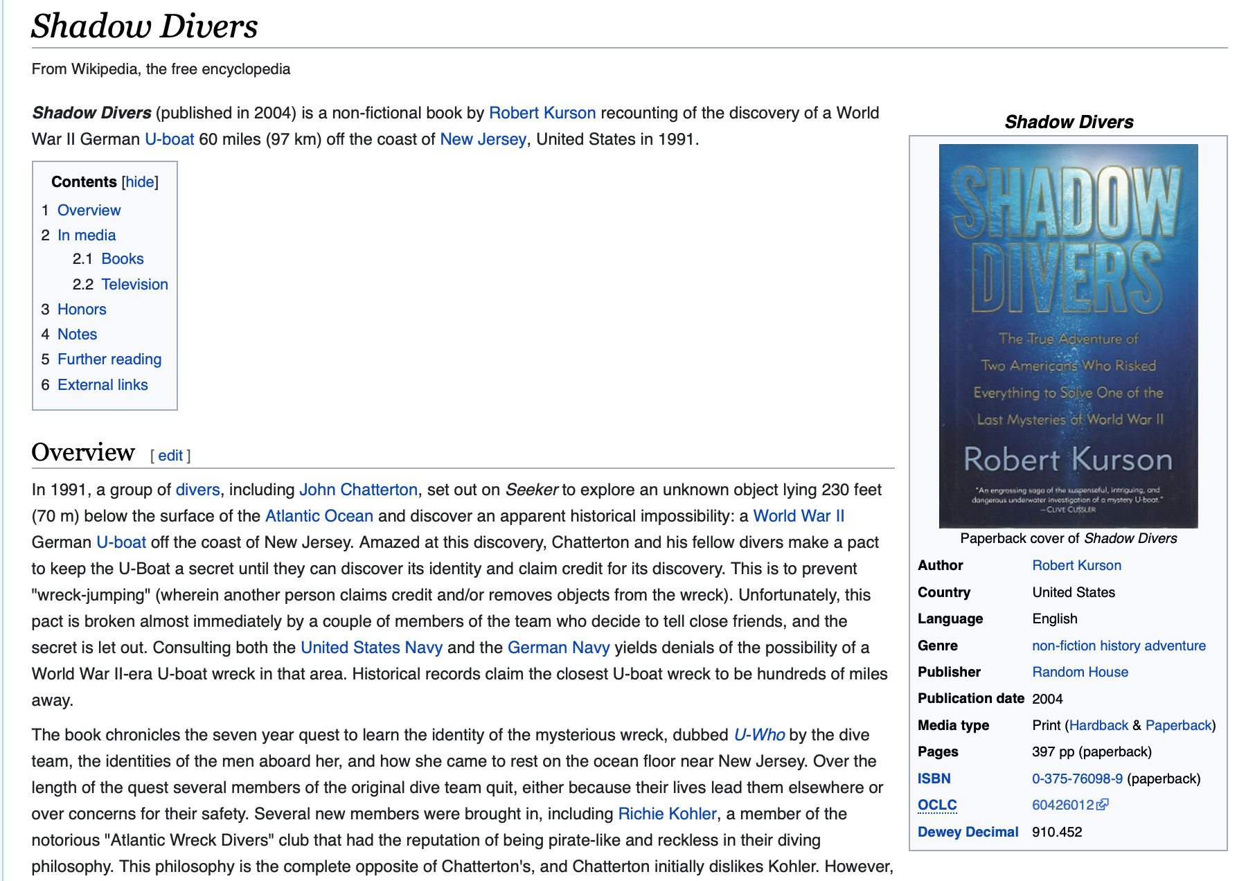Open Further reading contents entry
Viewport: 1255px width, 881px height.
[109, 359]
